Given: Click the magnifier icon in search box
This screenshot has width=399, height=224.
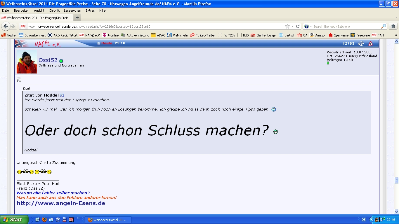Looking at the screenshot, I should click(383, 26).
